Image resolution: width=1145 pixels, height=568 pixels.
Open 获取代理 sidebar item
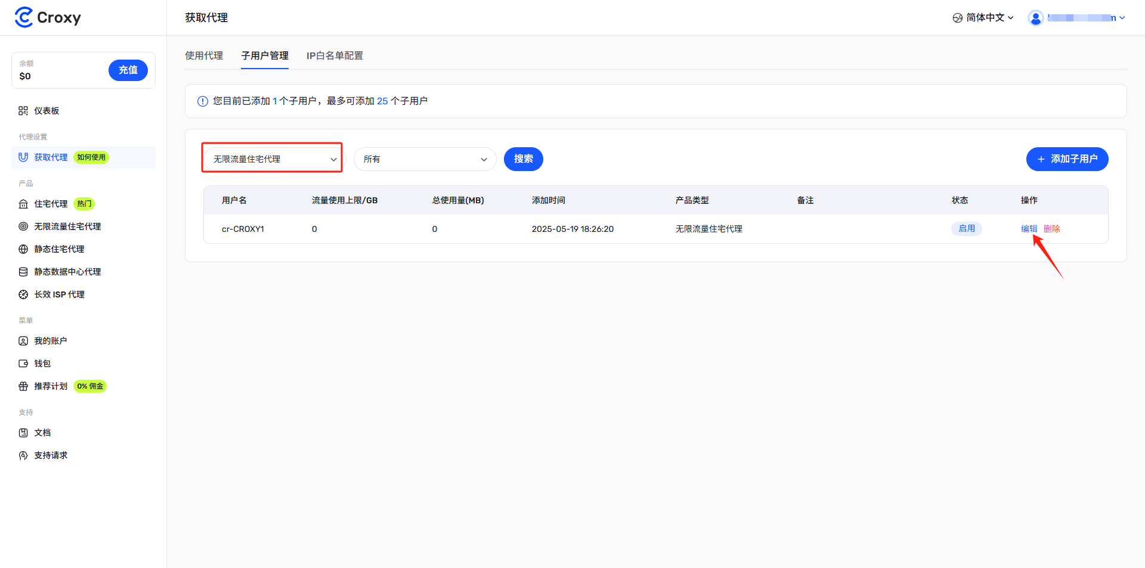click(83, 157)
